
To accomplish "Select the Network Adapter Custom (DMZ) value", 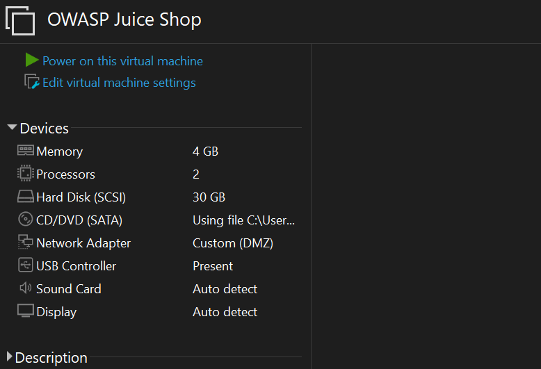I will point(232,243).
